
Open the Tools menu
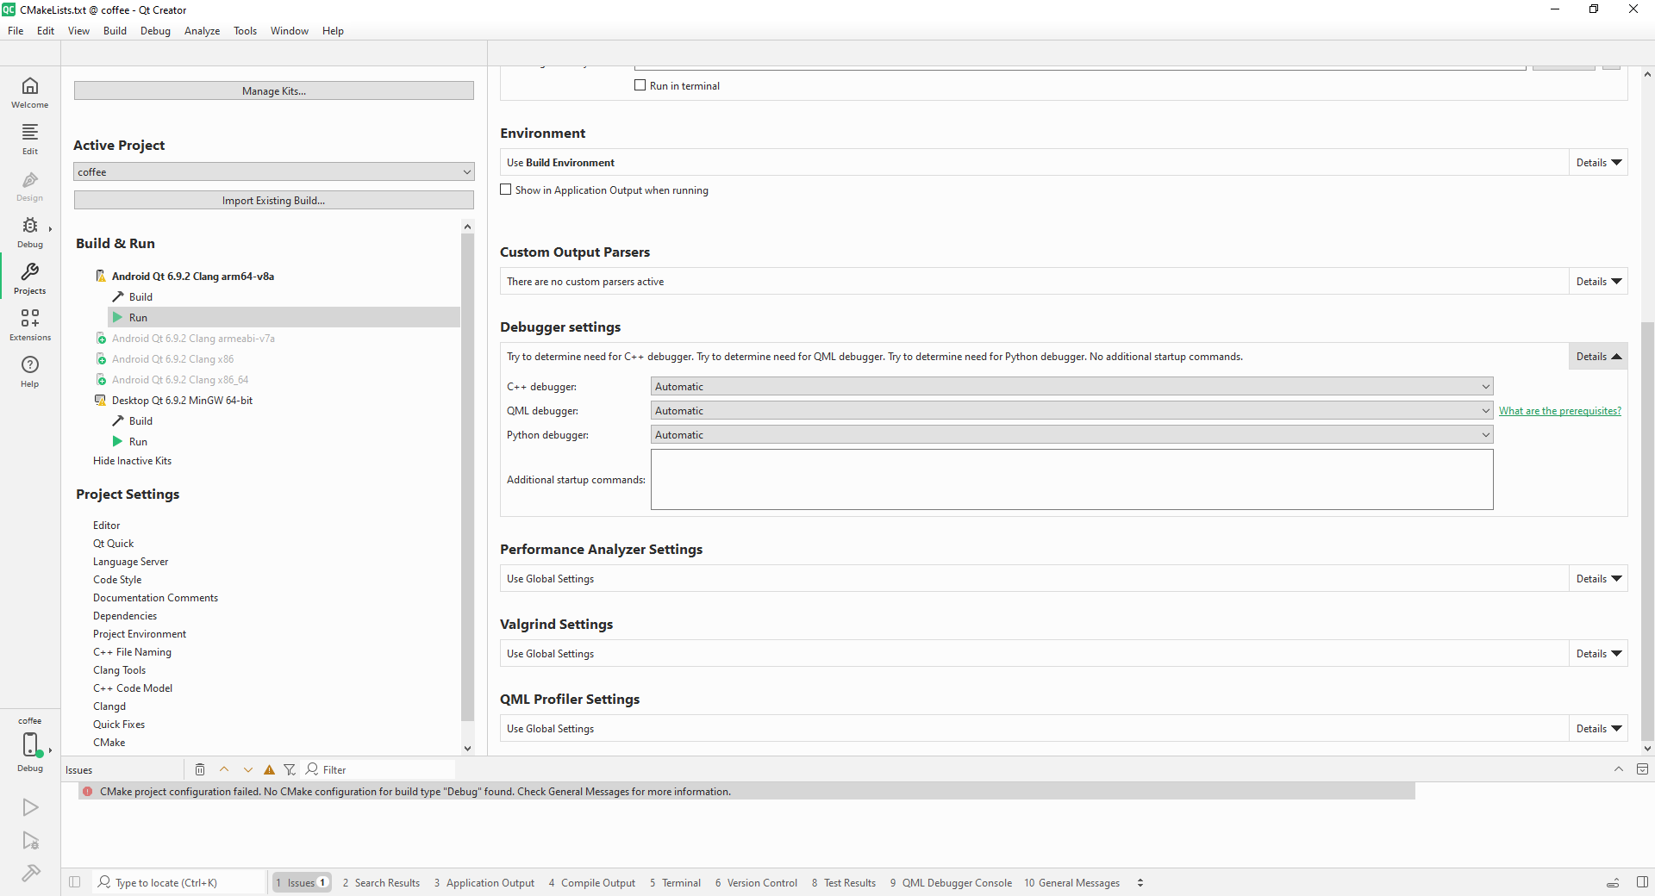[x=245, y=31]
